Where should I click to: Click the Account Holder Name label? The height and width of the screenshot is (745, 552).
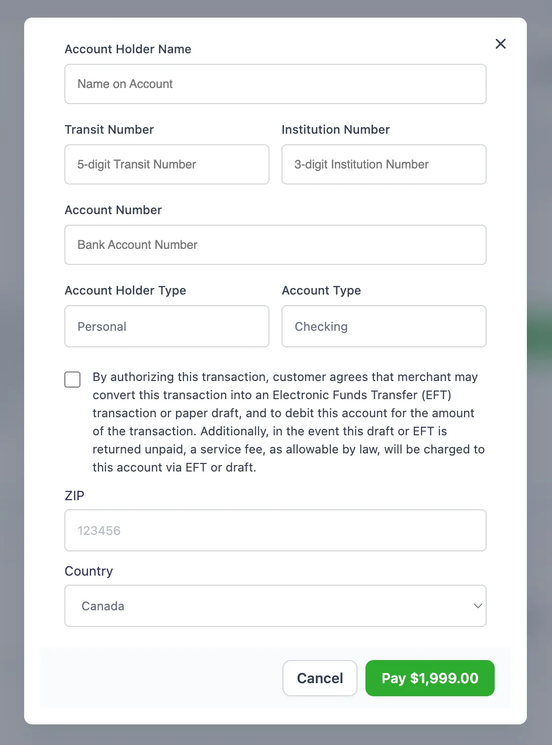point(128,49)
